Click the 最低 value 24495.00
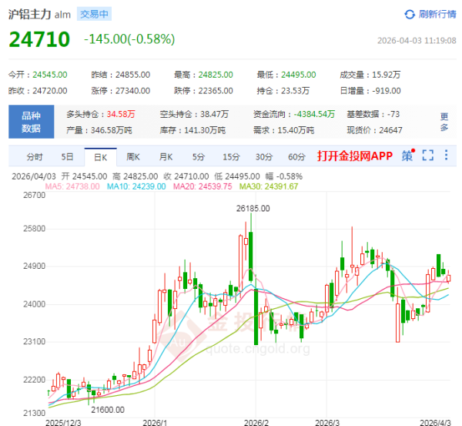 click(x=299, y=75)
